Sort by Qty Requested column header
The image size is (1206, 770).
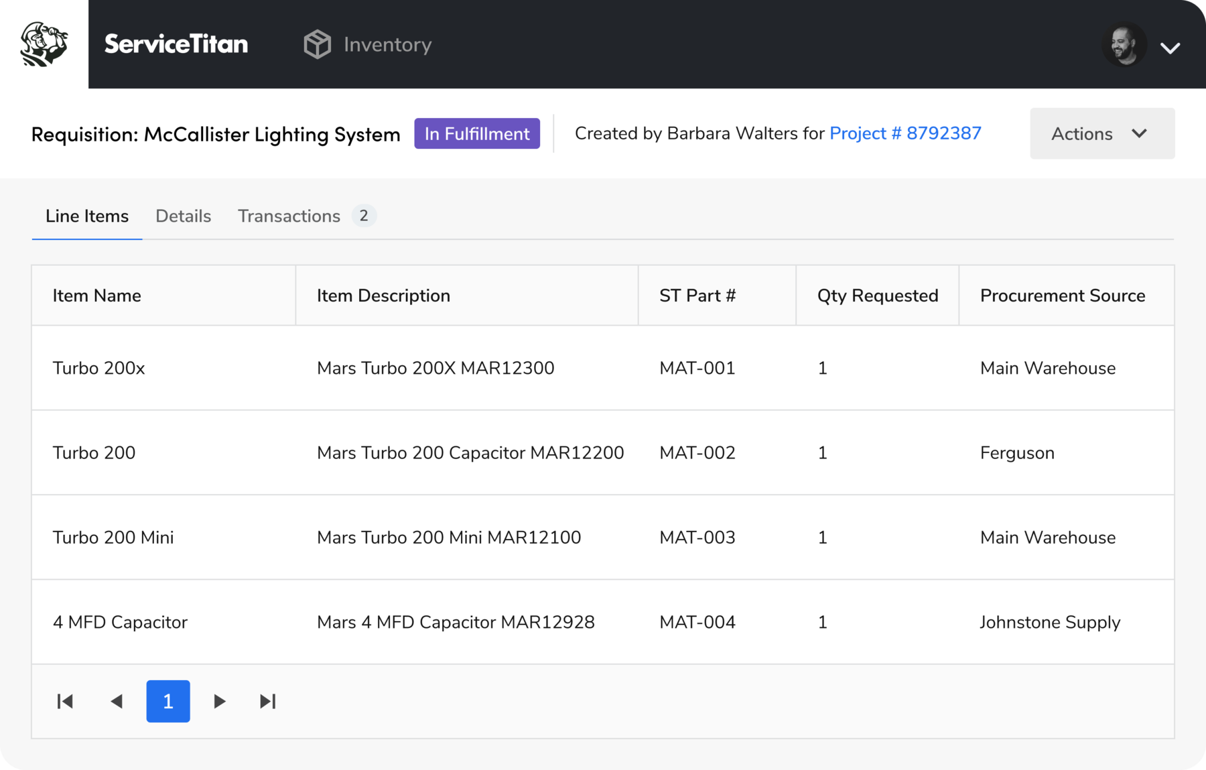point(877,296)
